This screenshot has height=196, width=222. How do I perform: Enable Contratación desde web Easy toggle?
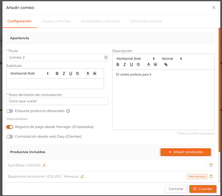pos(10,136)
